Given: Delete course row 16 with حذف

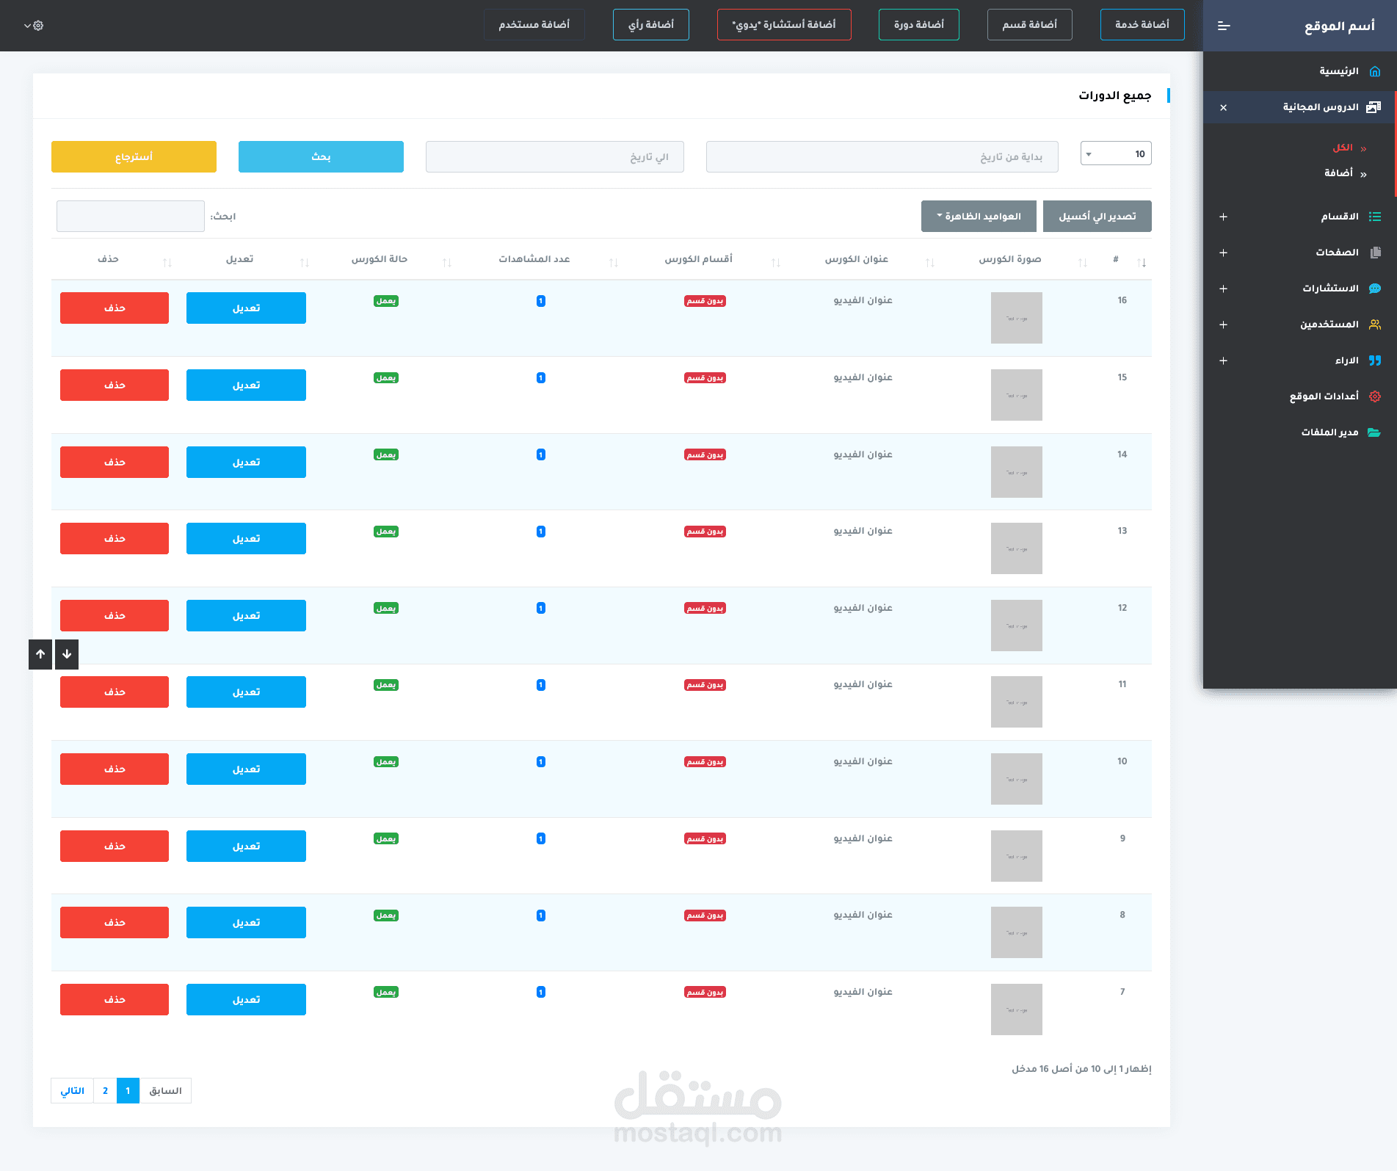Looking at the screenshot, I should [x=115, y=308].
